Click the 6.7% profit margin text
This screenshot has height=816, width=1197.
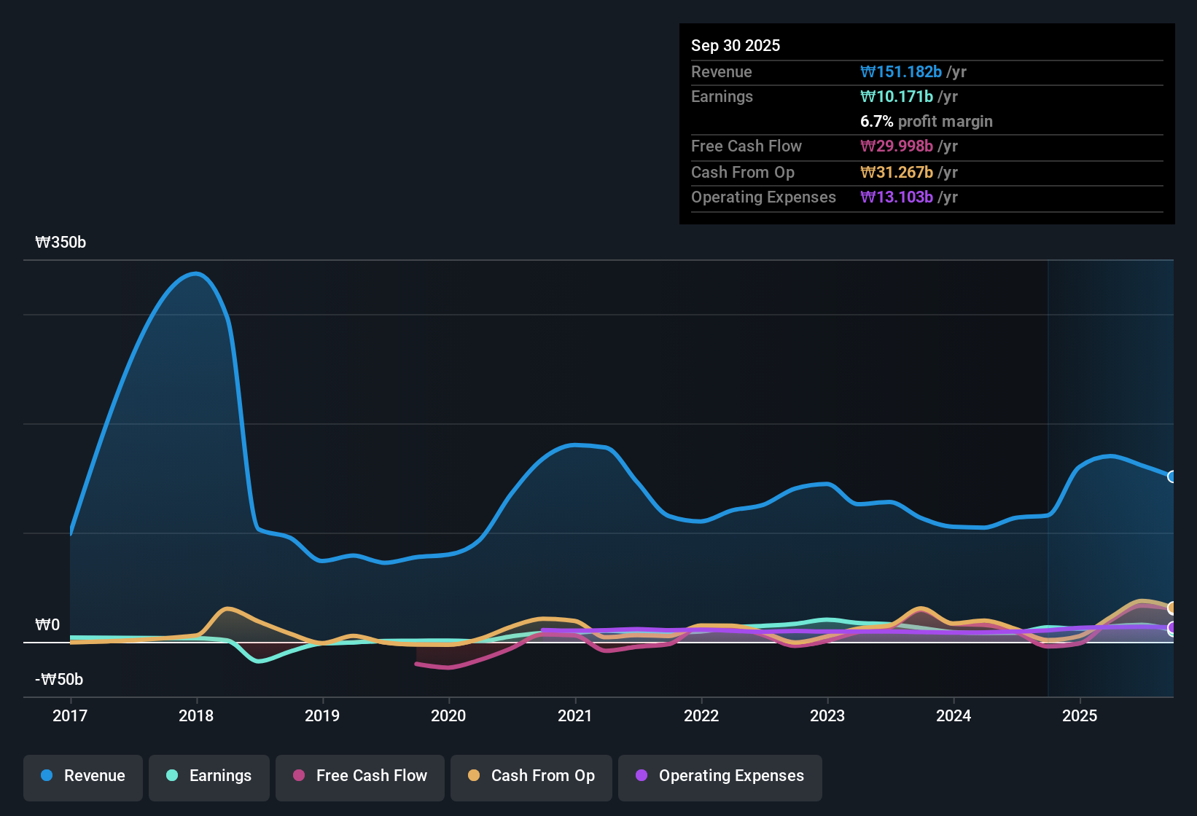(926, 122)
